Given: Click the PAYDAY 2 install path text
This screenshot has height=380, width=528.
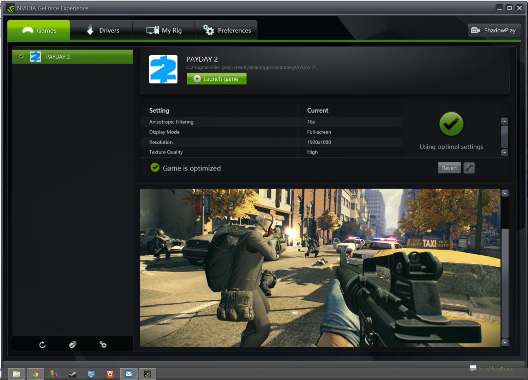Looking at the screenshot, I should [x=251, y=68].
